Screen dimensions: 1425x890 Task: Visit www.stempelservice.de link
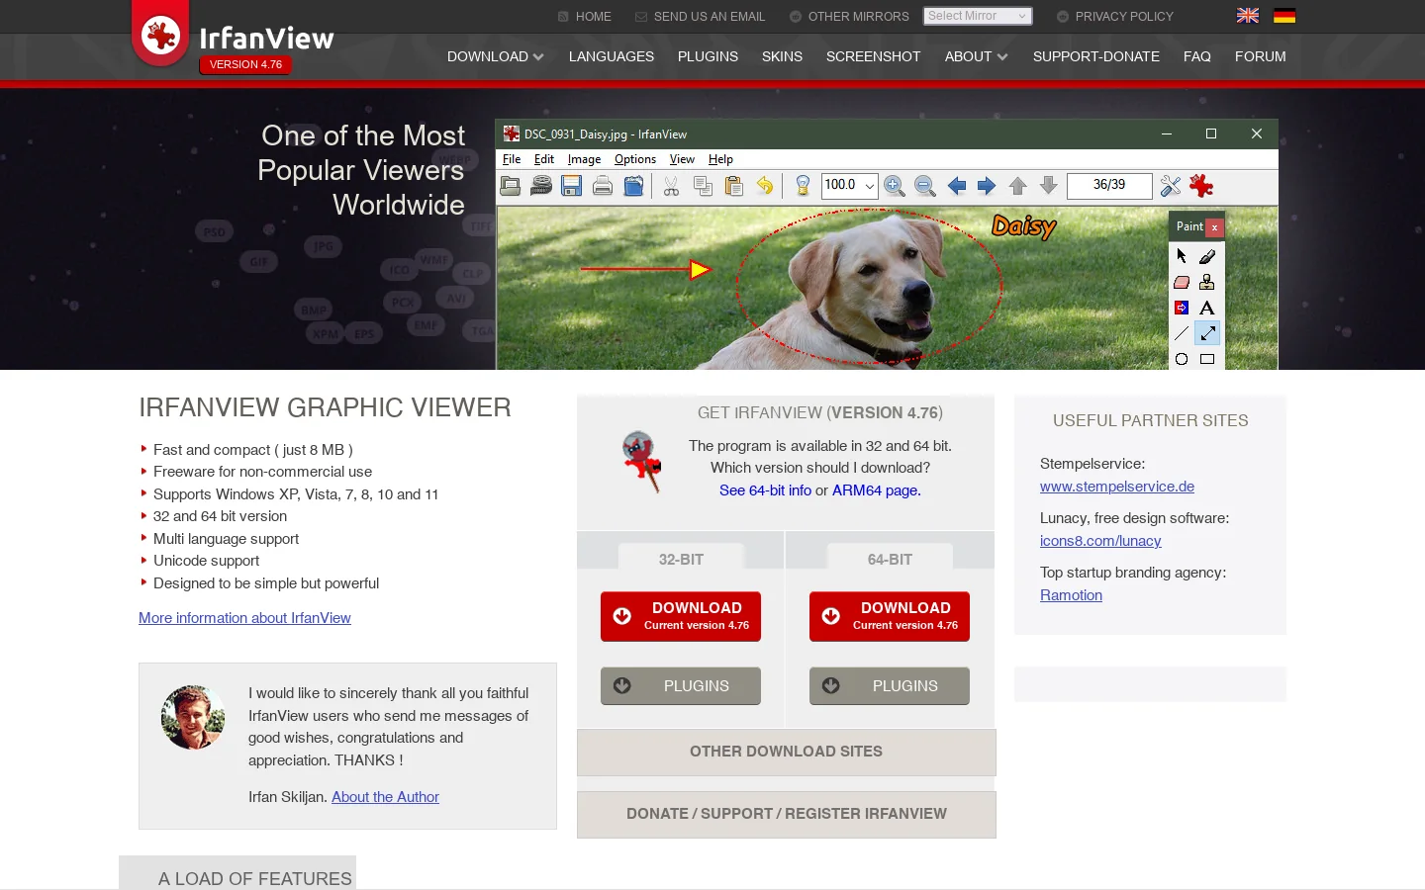[x=1117, y=487]
